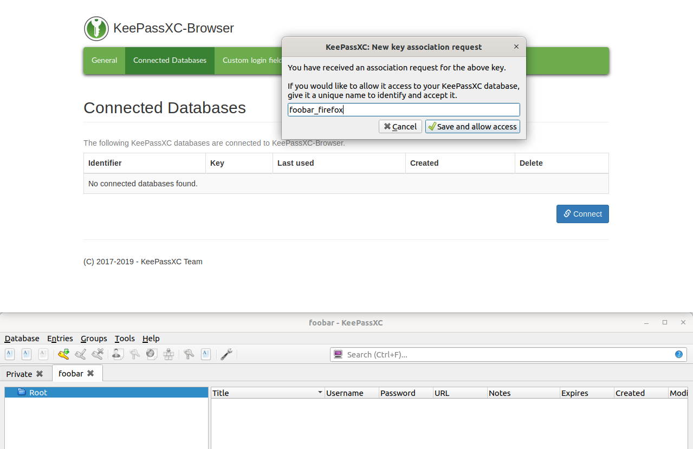Select the Root group in the tree
This screenshot has width=693, height=449.
106,392
